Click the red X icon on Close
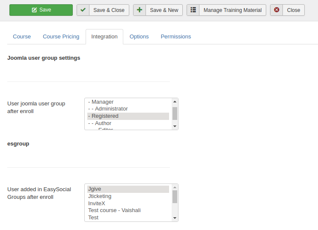 [x=276, y=10]
